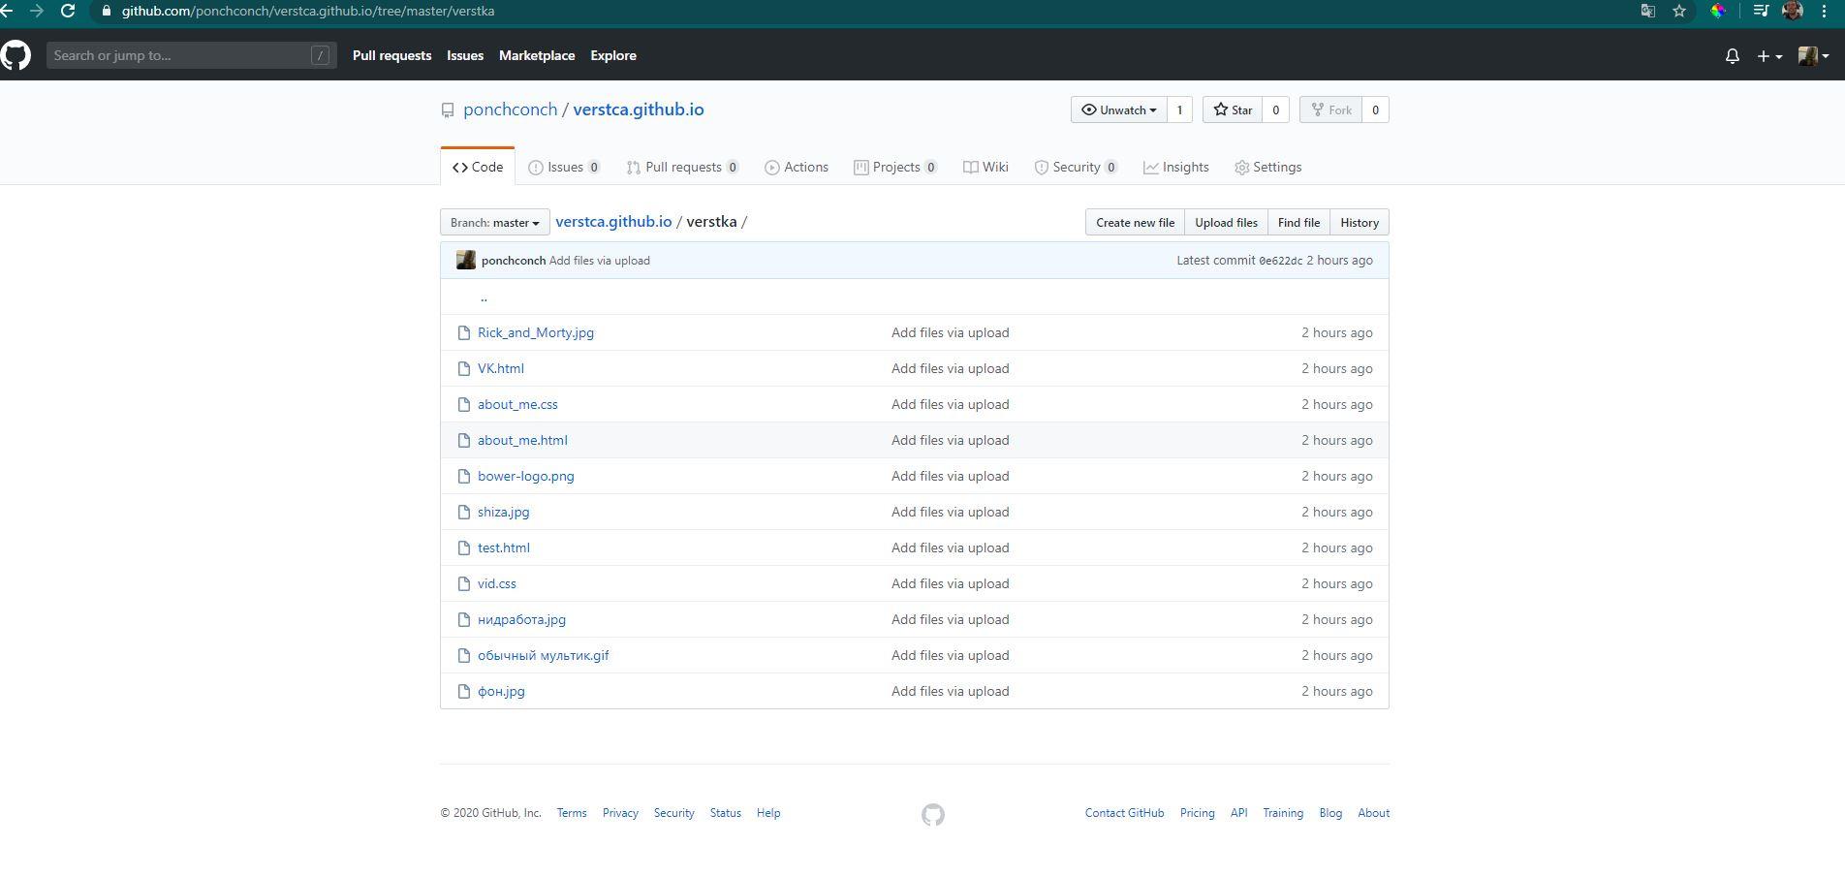1845x876 pixels.
Task: Click file icon next to about_me.css
Action: tap(464, 405)
